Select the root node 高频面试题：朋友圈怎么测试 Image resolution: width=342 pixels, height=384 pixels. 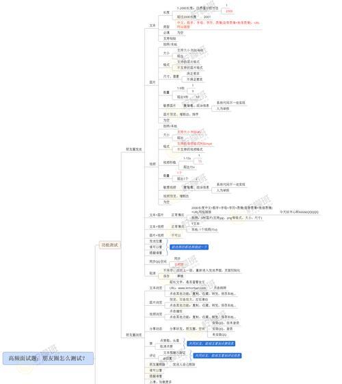point(48,358)
